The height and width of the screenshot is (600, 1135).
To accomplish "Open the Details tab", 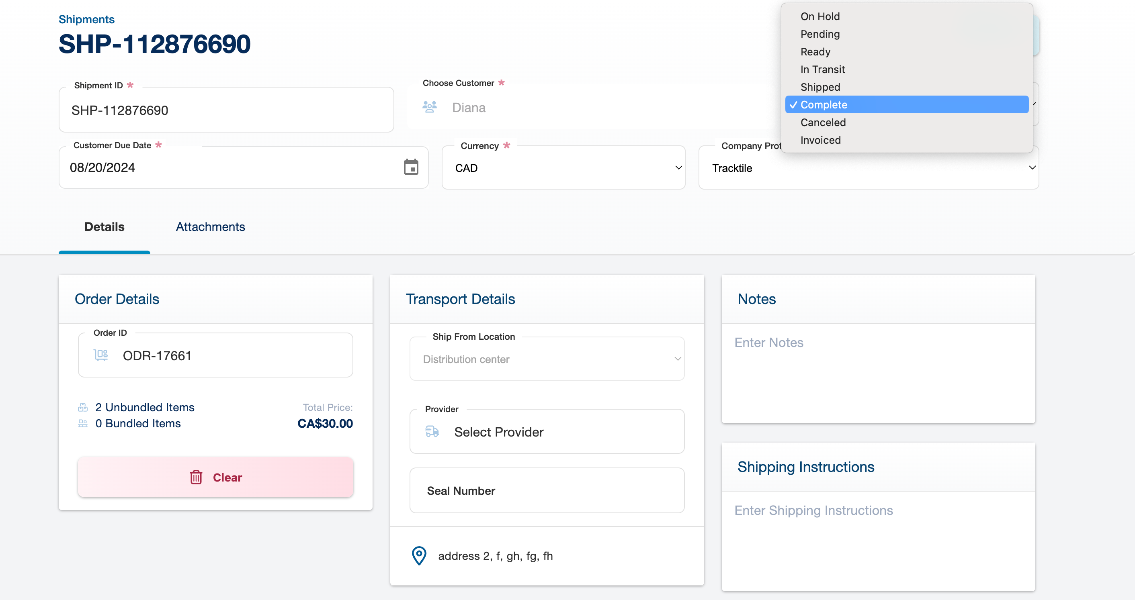I will tap(104, 227).
